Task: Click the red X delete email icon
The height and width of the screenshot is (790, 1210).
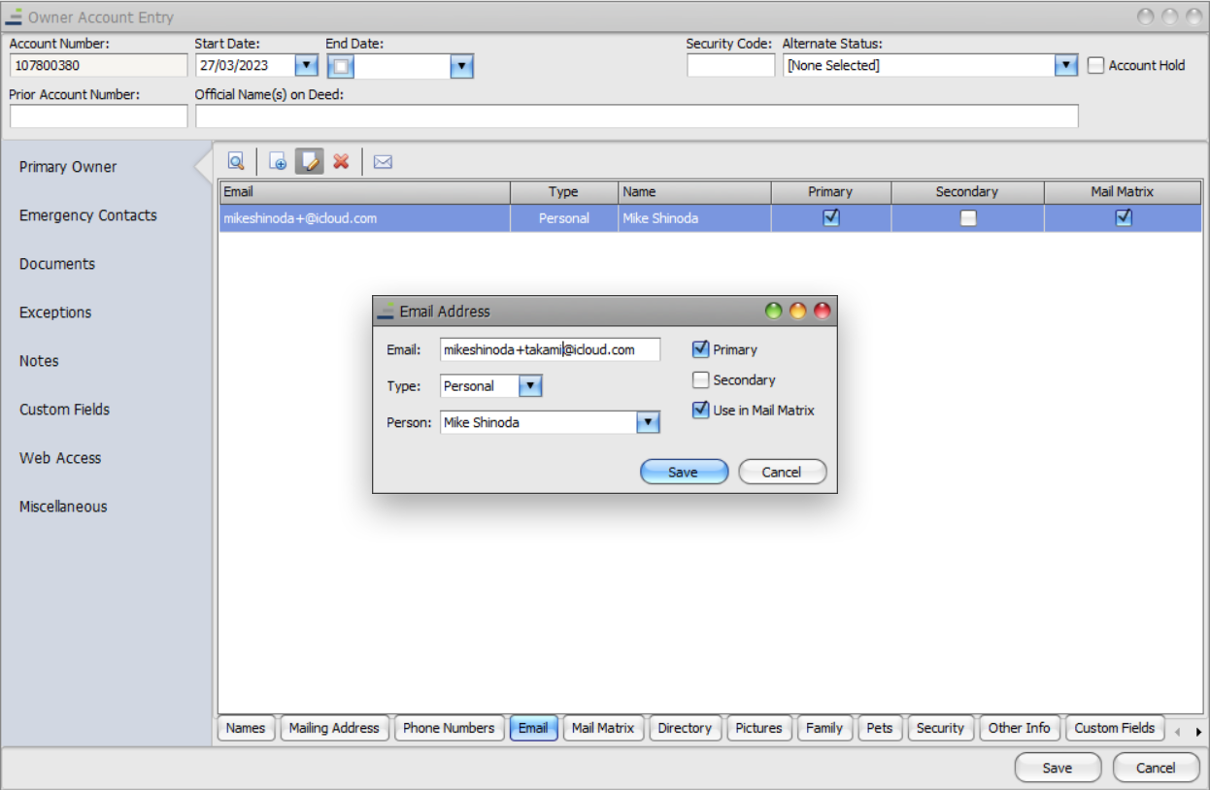Action: [341, 162]
